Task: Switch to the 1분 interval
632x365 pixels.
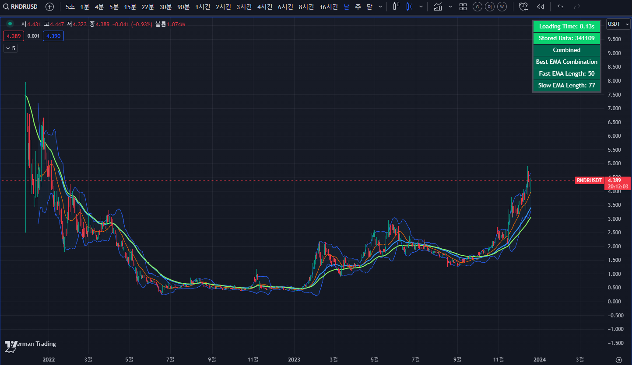Action: click(x=84, y=7)
